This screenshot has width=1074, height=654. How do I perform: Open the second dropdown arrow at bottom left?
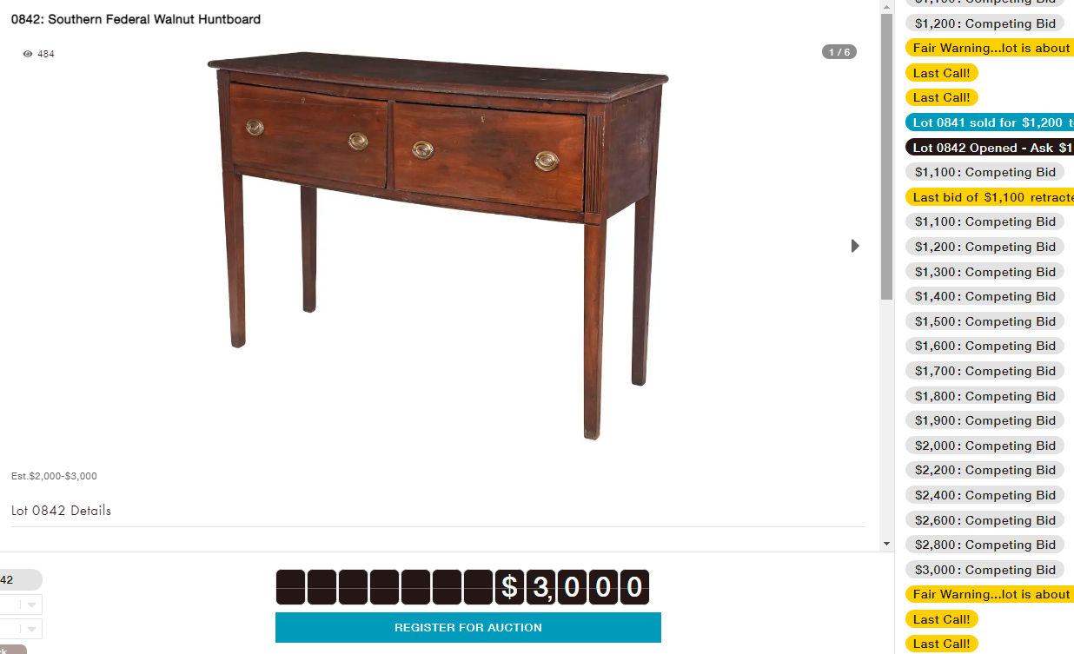pos(32,629)
